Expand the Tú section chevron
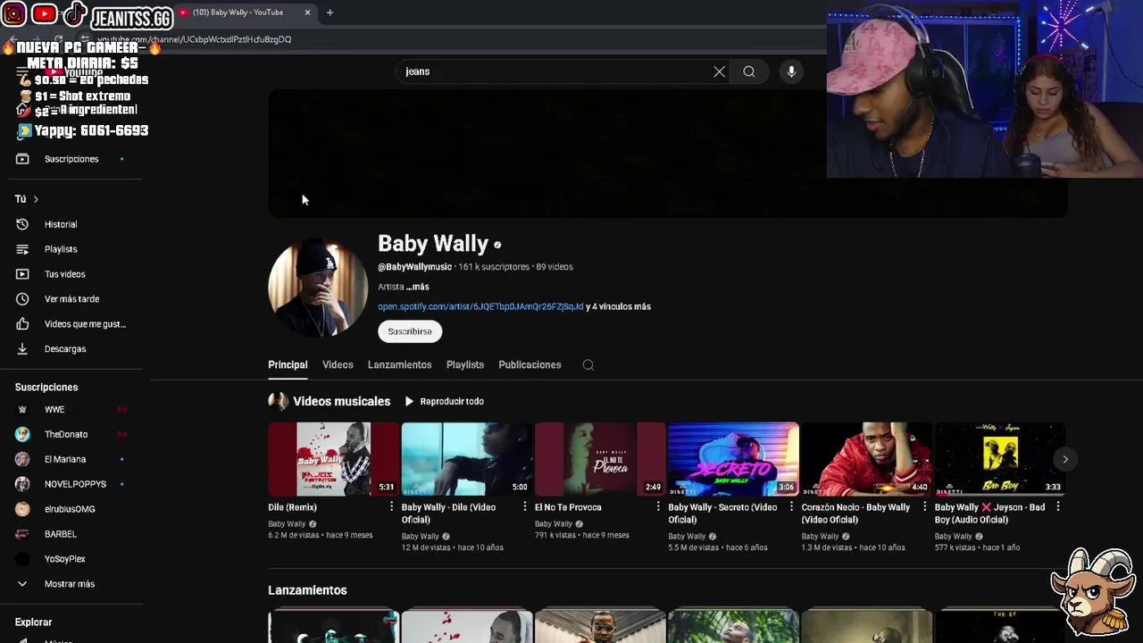1143x643 pixels. [36, 199]
